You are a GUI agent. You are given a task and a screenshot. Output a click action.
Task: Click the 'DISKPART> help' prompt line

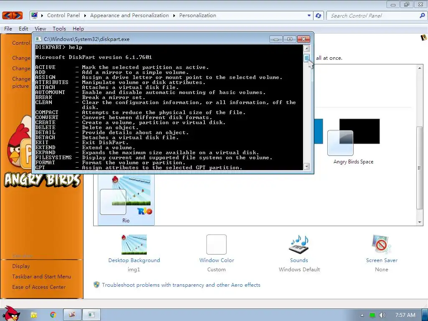coord(59,47)
